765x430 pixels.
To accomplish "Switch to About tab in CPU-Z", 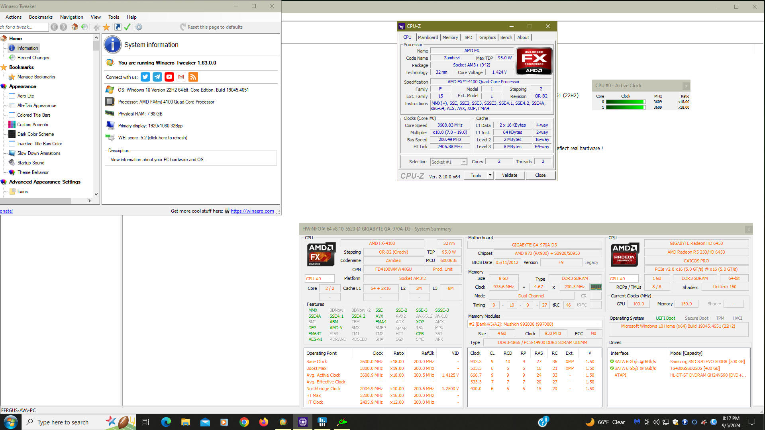I will coord(523,37).
